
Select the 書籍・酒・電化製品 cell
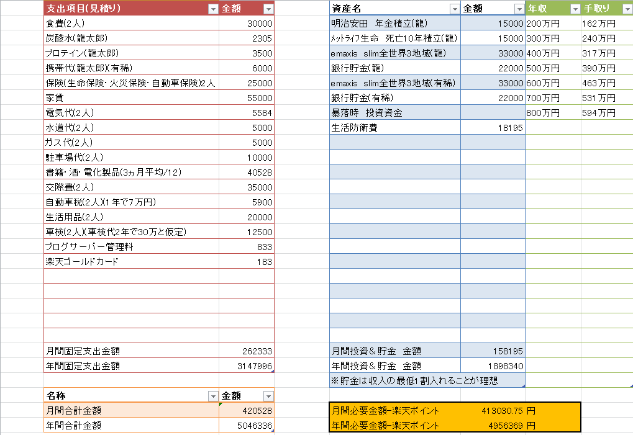[x=131, y=173]
